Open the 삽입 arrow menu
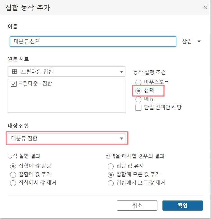Viewport: 211px width, 219px height. point(199,42)
